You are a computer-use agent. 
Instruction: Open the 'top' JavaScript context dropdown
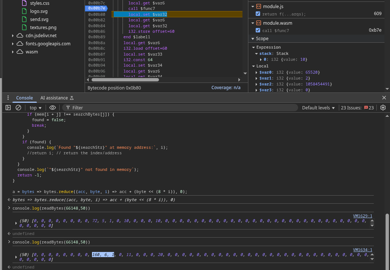[x=36, y=108]
